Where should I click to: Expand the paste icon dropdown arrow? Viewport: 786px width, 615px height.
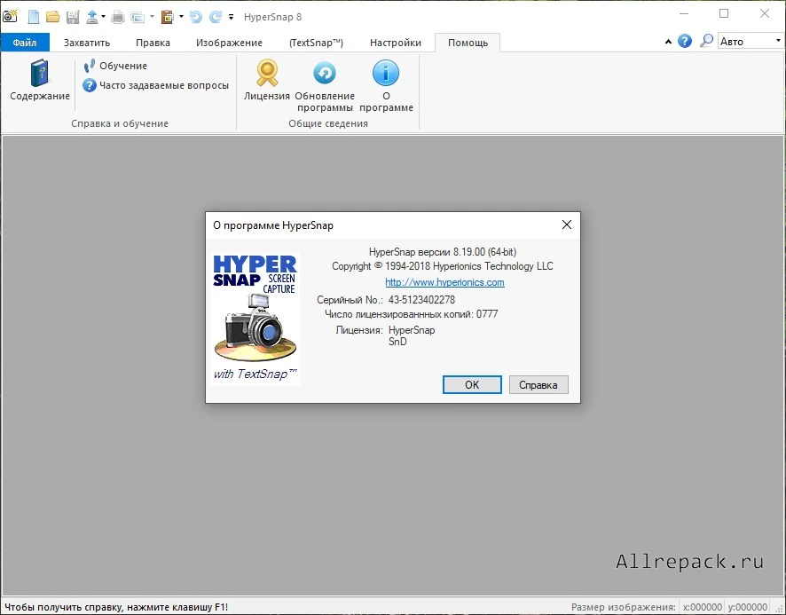(x=181, y=17)
